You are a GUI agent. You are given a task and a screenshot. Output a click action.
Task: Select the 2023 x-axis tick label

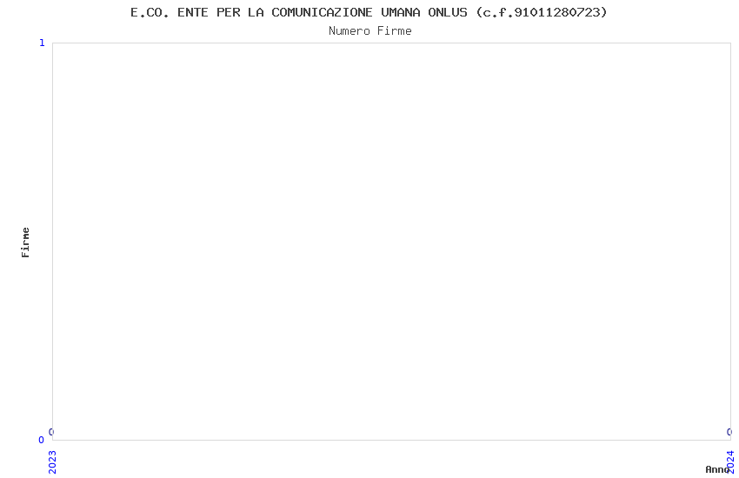point(52,462)
